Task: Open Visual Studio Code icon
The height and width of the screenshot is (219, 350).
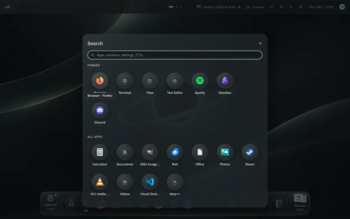Action: 150,182
